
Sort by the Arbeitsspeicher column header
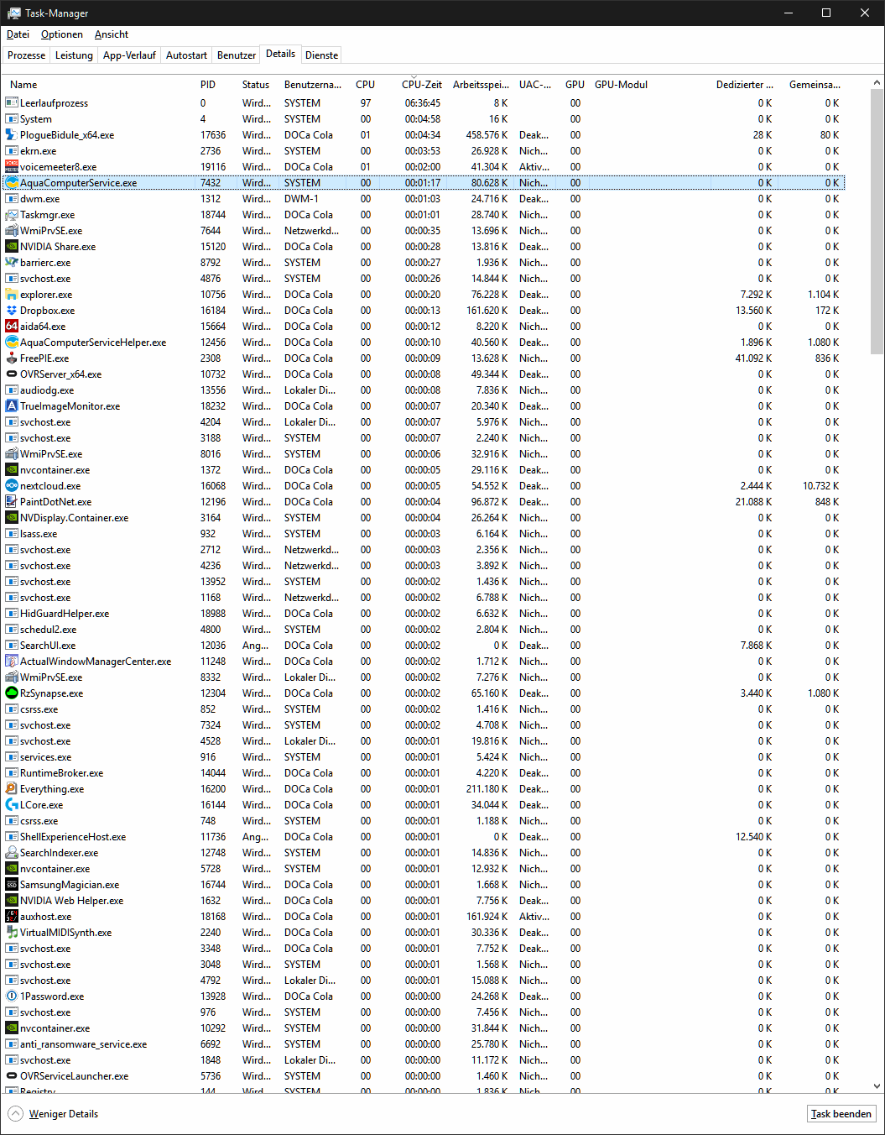tap(481, 84)
